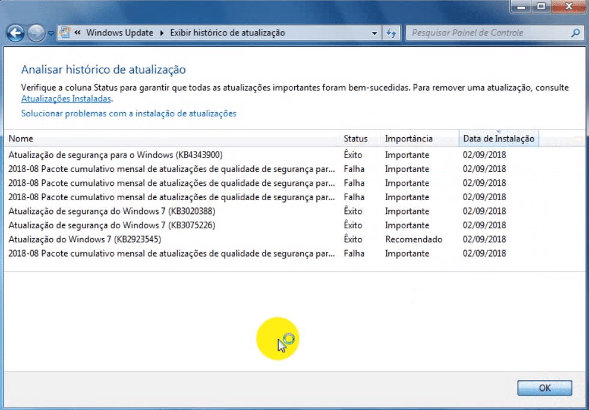
Task: Open the arrow after Windows Update breadcrumb
Action: pos(162,33)
